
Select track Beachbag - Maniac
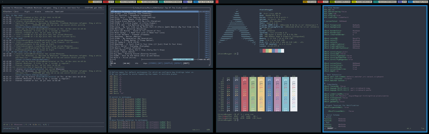click(126, 37)
